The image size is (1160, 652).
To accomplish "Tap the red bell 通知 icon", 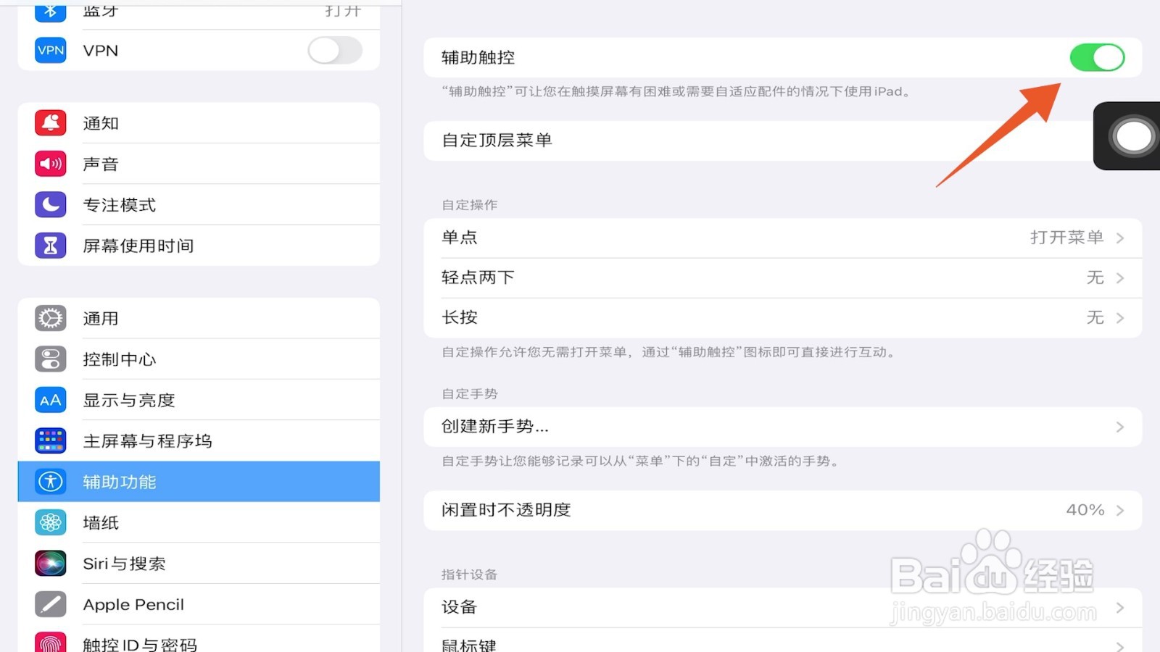I will [51, 123].
